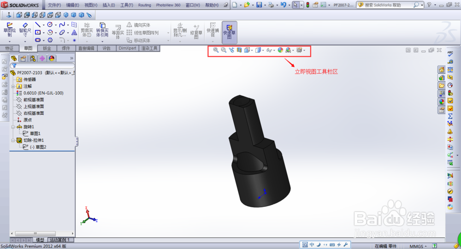Click the Section View icon
The width and height of the screenshot is (461, 249).
pos(239,50)
